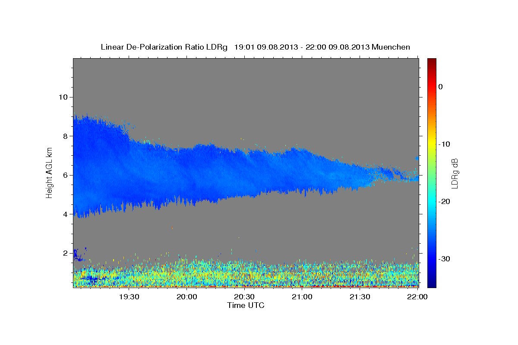Click the colorbar value label -10

444,144
